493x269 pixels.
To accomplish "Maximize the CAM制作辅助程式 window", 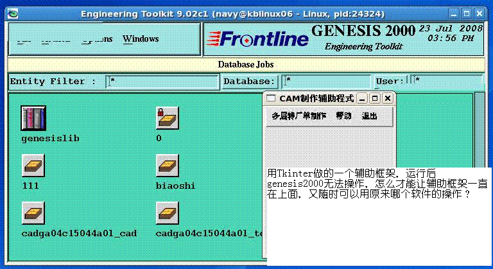I will tap(375, 99).
